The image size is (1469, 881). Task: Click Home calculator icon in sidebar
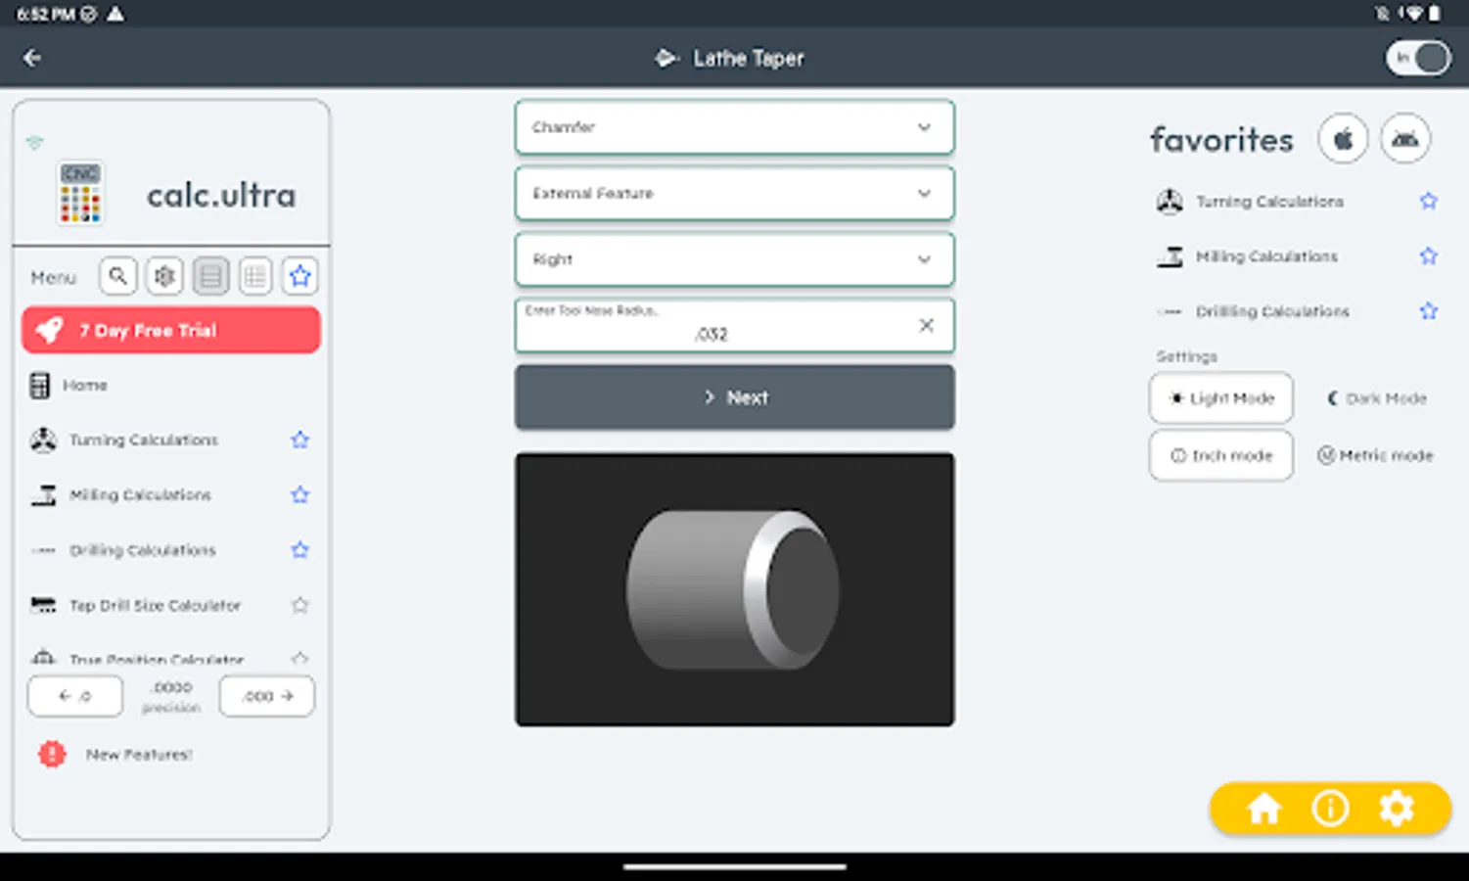pyautogui.click(x=39, y=386)
